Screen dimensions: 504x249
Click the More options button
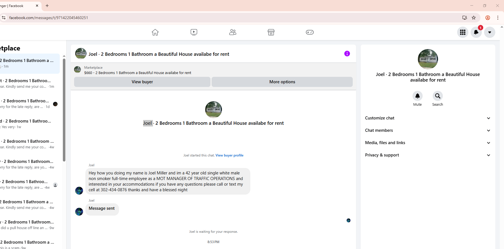coord(282,82)
